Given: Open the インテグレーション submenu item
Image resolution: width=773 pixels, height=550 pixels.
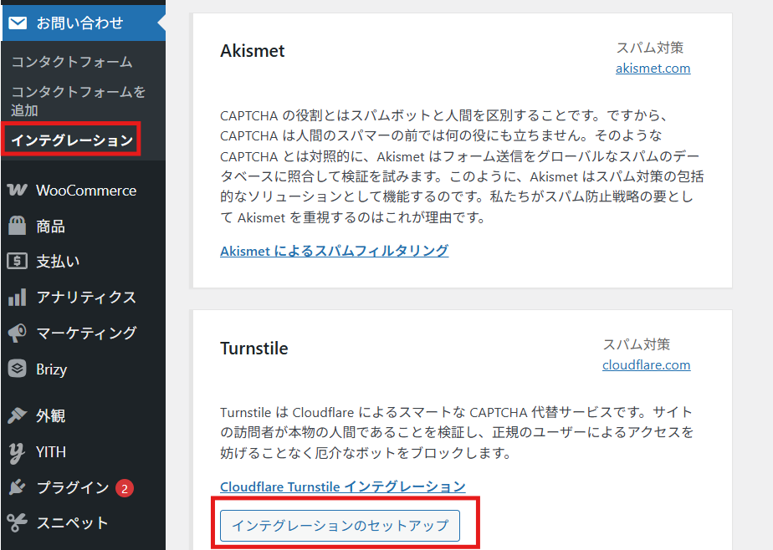Looking at the screenshot, I should coord(72,140).
